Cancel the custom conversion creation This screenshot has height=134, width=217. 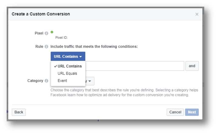[x=175, y=112]
